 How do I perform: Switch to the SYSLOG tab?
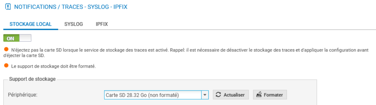coord(73,24)
